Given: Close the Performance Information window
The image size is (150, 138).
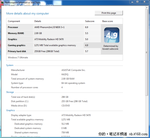Looking at the screenshot, I should (144, 2).
